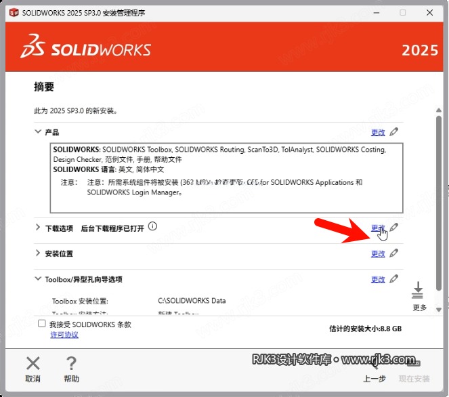449x397 pixels.
Task: Click the 更多 download arrow icon
Action: click(x=418, y=290)
